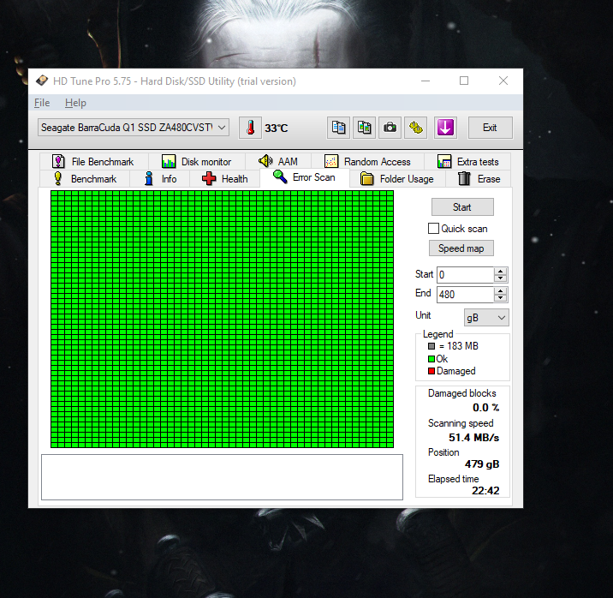Viewport: 613px width, 598px height.
Task: Decrease the Start value with down arrow
Action: coord(500,278)
